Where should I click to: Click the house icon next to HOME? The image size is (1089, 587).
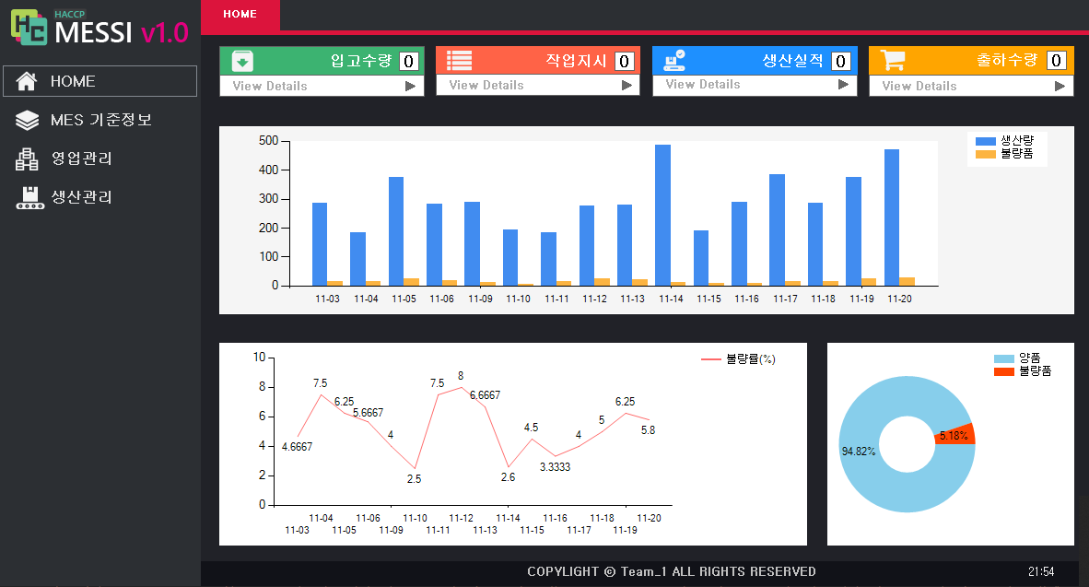click(x=29, y=81)
